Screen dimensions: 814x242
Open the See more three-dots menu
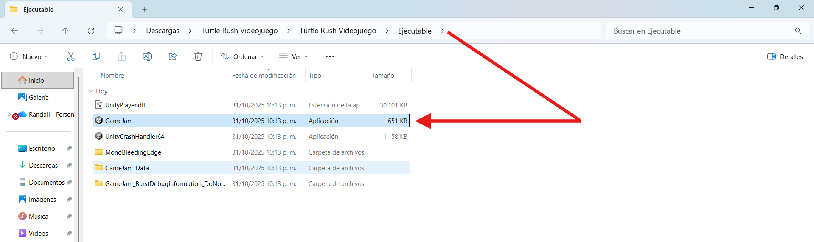(330, 56)
